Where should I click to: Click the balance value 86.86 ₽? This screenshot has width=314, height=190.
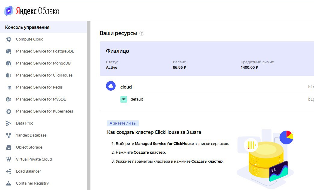tap(179, 68)
